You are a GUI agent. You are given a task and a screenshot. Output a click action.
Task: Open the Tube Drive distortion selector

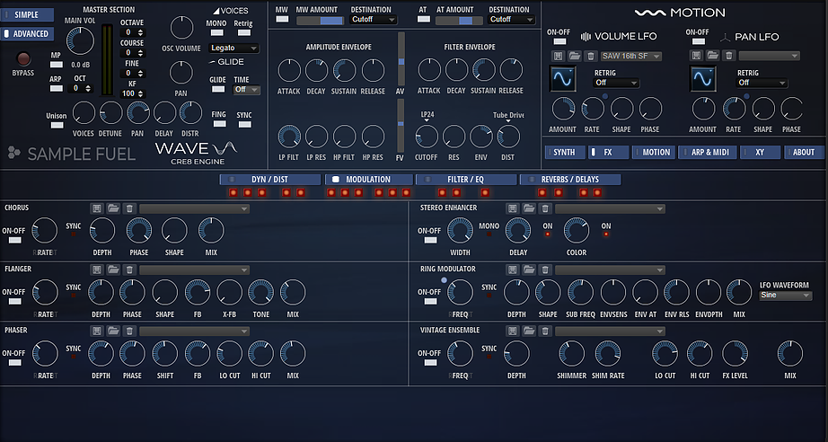pos(508,117)
